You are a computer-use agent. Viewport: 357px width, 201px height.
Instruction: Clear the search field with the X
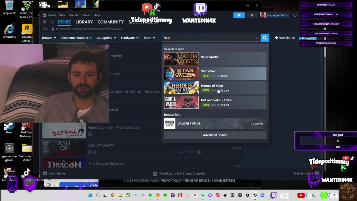coord(257,38)
